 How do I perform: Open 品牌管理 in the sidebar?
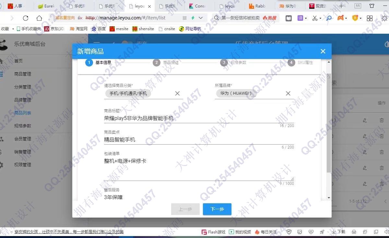point(23,100)
